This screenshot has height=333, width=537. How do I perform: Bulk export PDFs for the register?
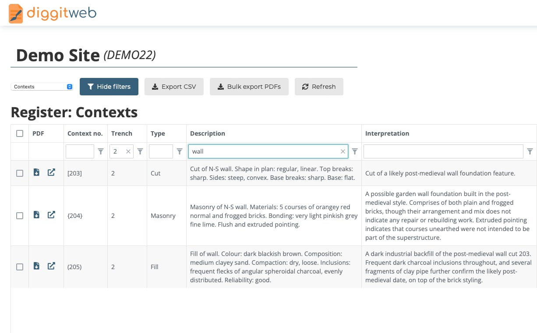click(249, 87)
